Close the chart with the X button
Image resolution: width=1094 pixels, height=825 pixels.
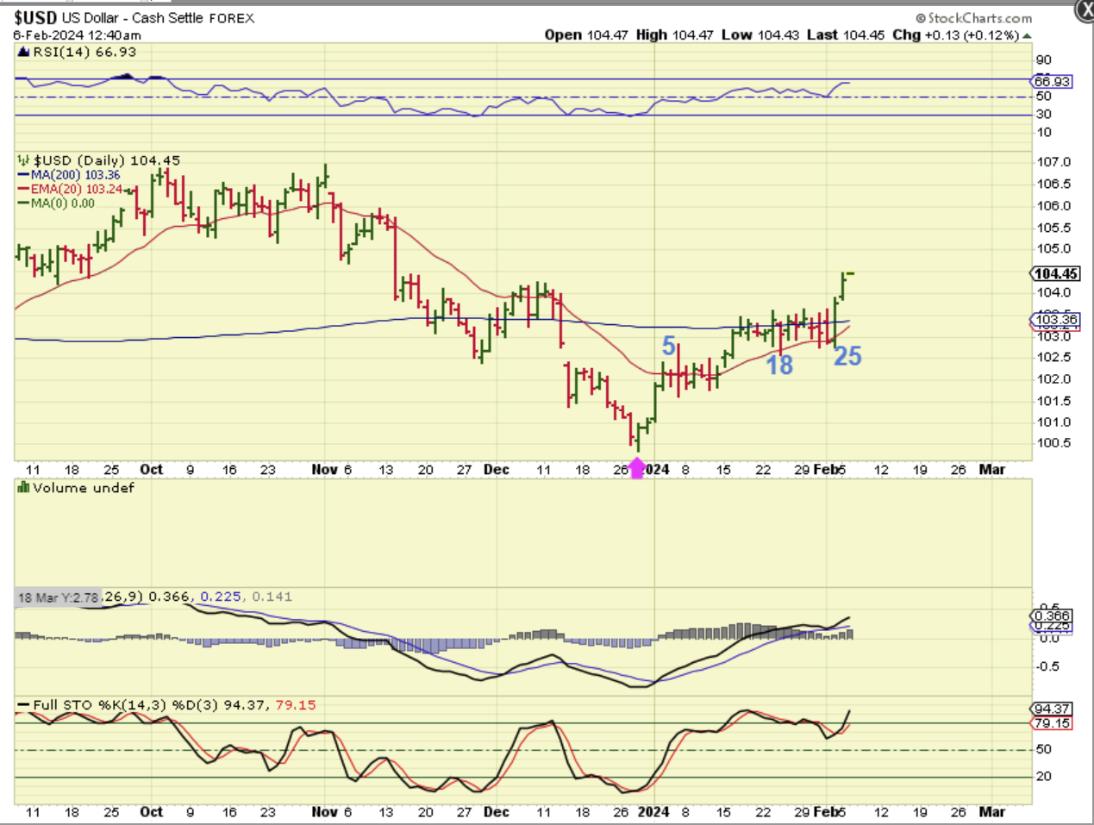(1084, 9)
